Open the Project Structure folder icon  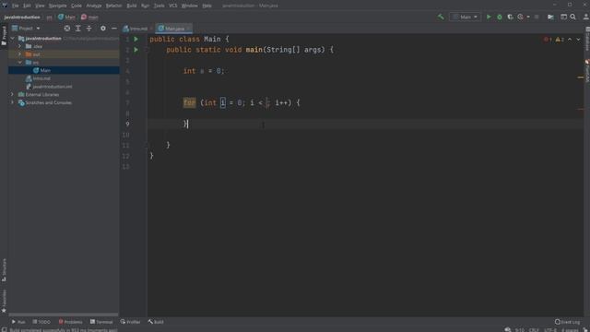click(x=550, y=17)
